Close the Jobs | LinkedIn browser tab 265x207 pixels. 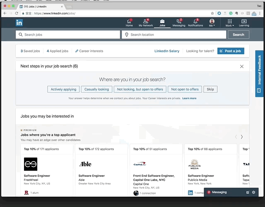[x=62, y=7]
